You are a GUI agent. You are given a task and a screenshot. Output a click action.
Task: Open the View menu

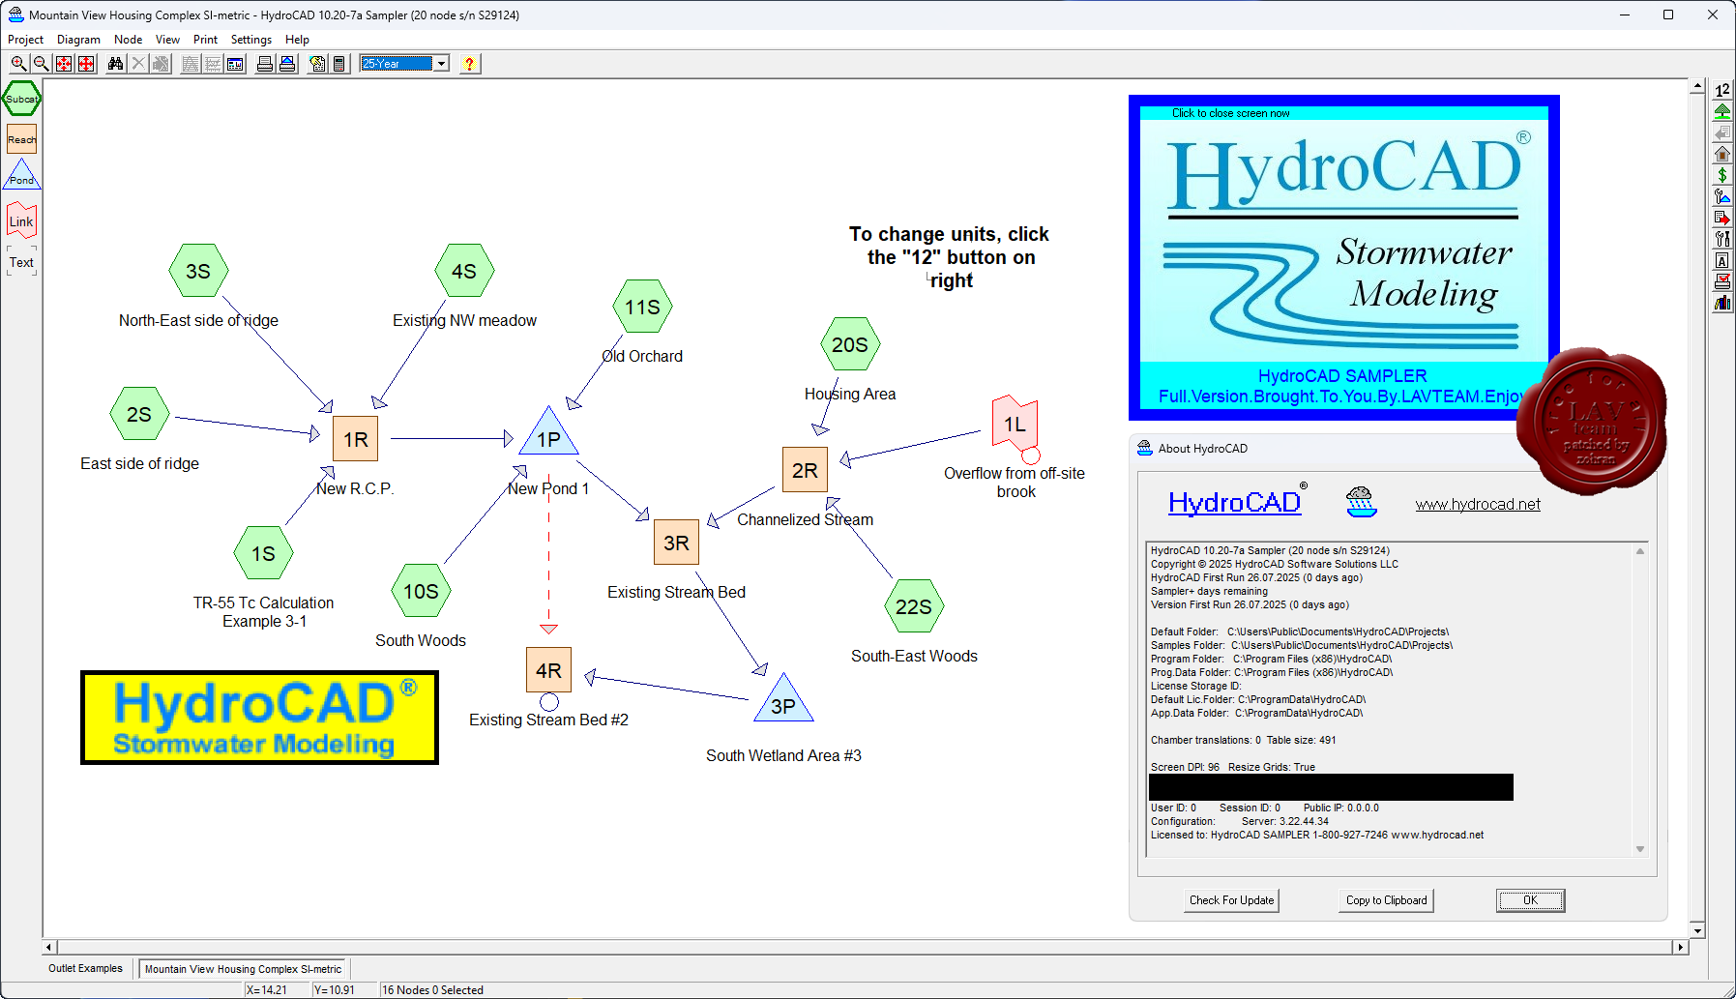pos(167,40)
